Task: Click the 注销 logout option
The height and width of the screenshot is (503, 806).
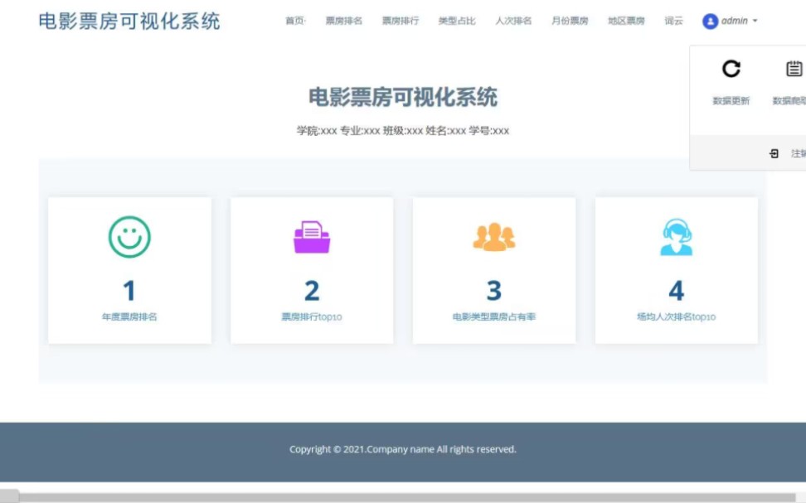Action: coord(794,153)
